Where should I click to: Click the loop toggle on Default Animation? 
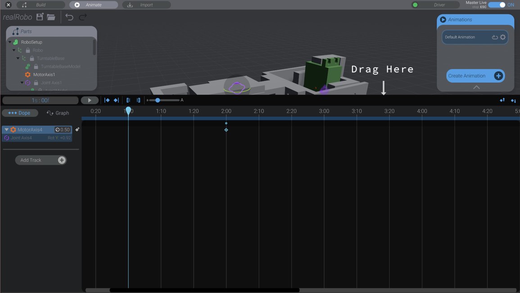click(x=494, y=37)
